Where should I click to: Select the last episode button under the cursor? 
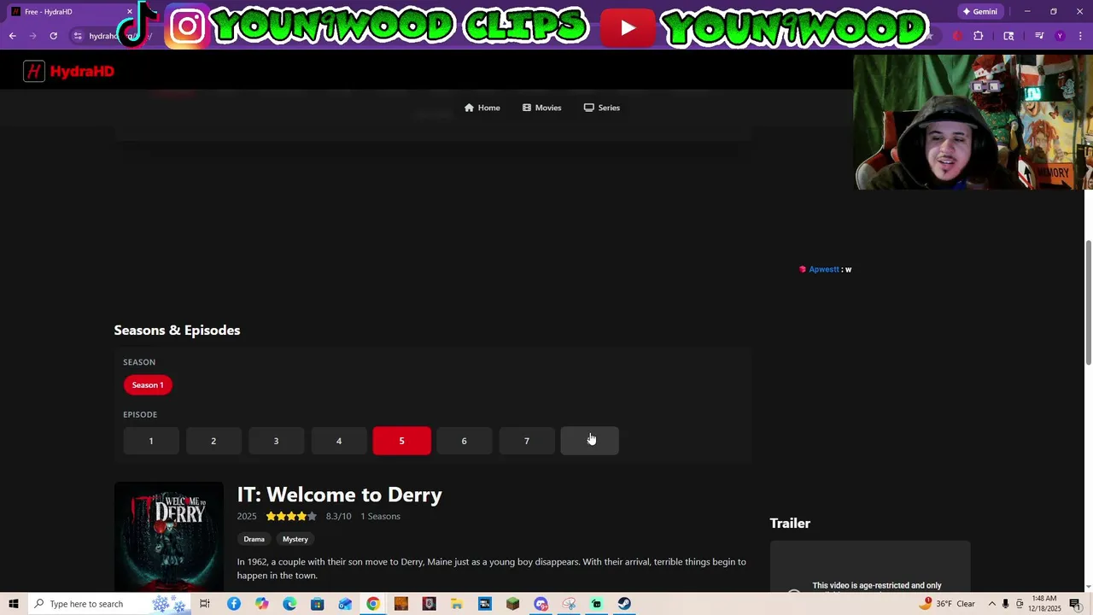[x=589, y=441]
